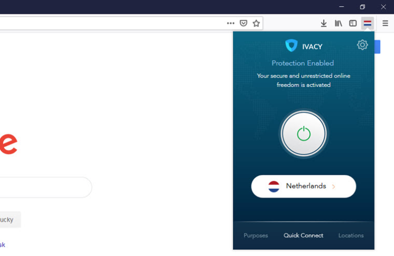
Task: Click the Protection Enabled status text
Action: [x=303, y=63]
